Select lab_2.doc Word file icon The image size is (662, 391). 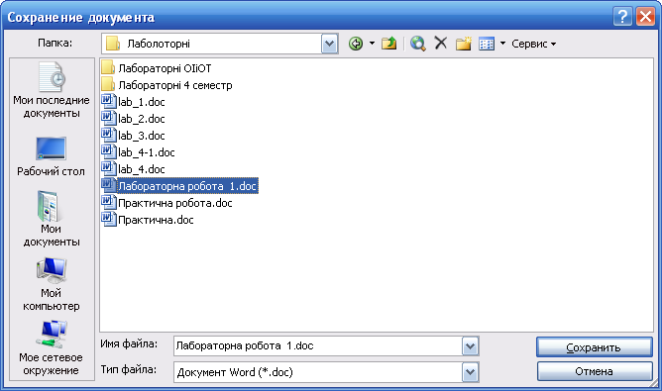point(108,119)
